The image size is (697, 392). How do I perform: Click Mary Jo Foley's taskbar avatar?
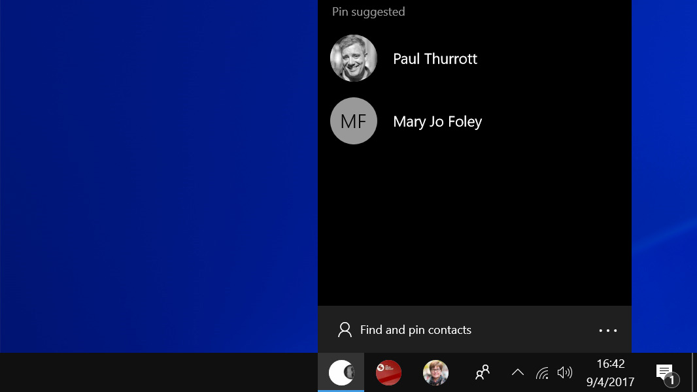click(435, 372)
